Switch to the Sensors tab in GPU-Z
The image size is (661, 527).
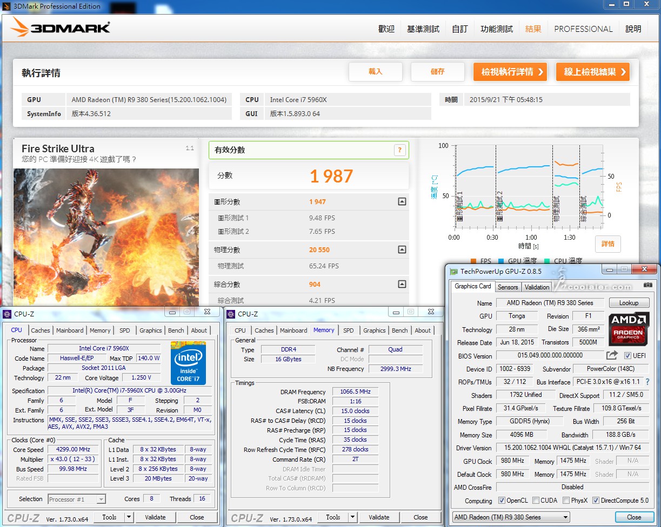pos(508,287)
